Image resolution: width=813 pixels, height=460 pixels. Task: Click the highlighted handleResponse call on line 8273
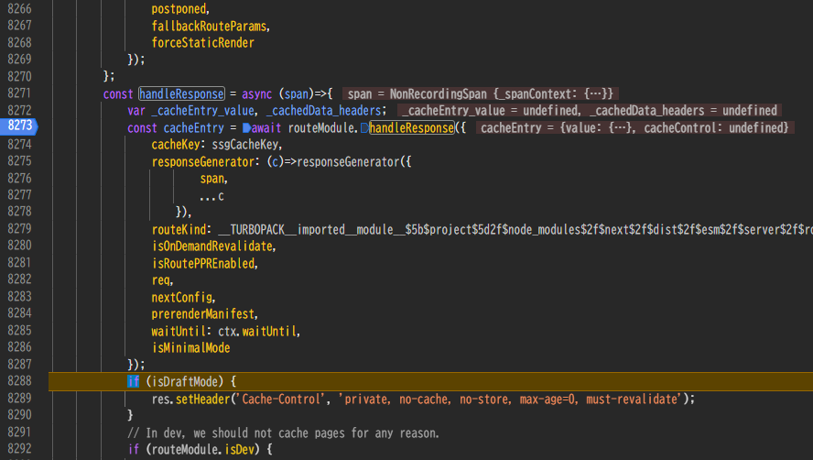pos(412,127)
